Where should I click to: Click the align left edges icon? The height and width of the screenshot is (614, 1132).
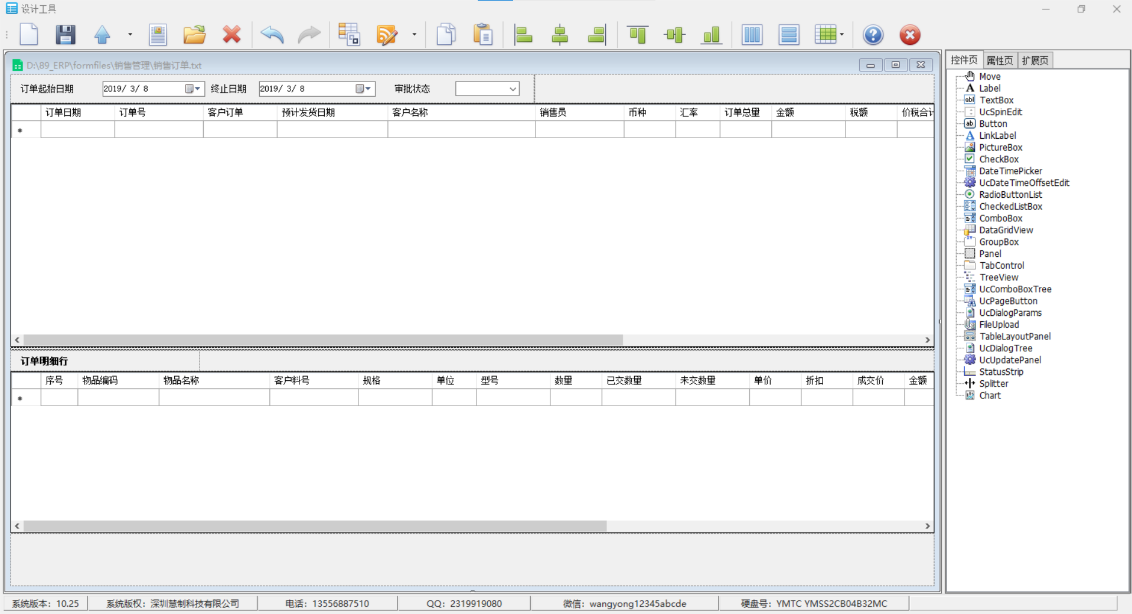(x=523, y=35)
